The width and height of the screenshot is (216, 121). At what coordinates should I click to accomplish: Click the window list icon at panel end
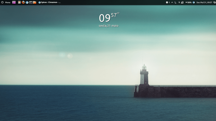coord(214,2)
